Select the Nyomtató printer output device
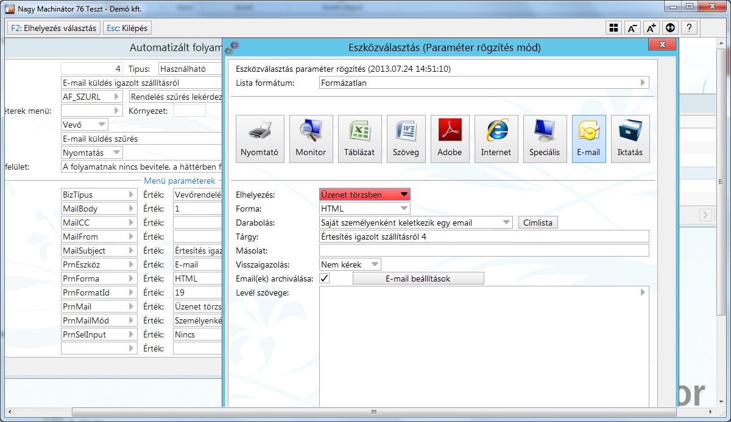731x422 pixels. coord(260,139)
